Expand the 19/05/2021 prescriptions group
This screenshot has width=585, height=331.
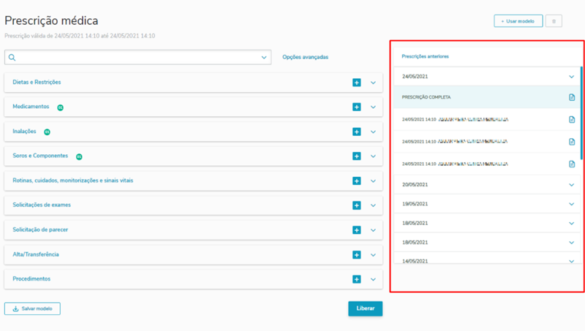click(x=571, y=205)
